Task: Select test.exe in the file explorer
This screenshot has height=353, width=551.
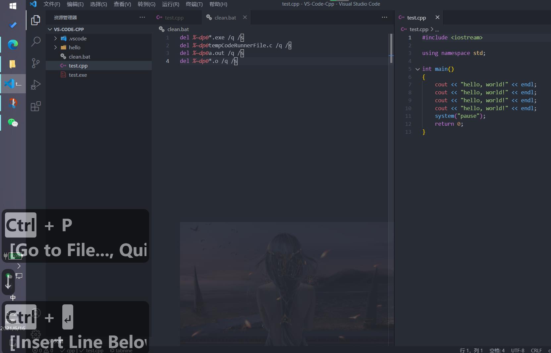Action: (x=99, y=75)
